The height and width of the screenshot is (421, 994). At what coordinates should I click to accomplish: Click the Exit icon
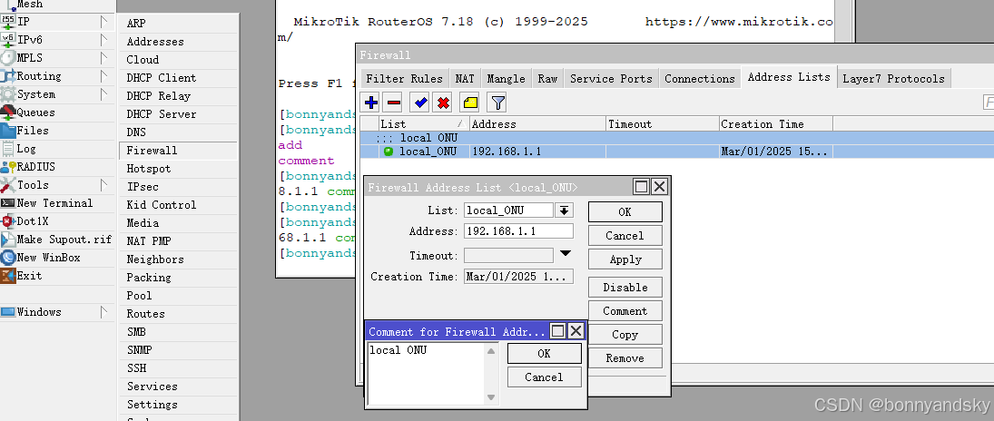(x=8, y=276)
